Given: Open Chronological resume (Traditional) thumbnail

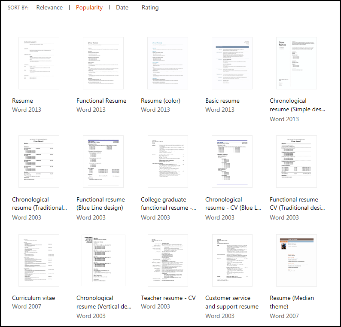Looking at the screenshot, I should pos(39,162).
